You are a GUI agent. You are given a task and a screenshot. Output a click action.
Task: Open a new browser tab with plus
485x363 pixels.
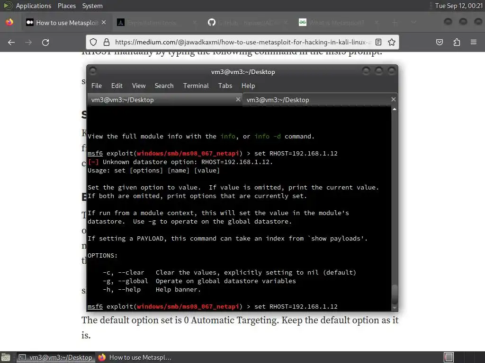pos(395,23)
